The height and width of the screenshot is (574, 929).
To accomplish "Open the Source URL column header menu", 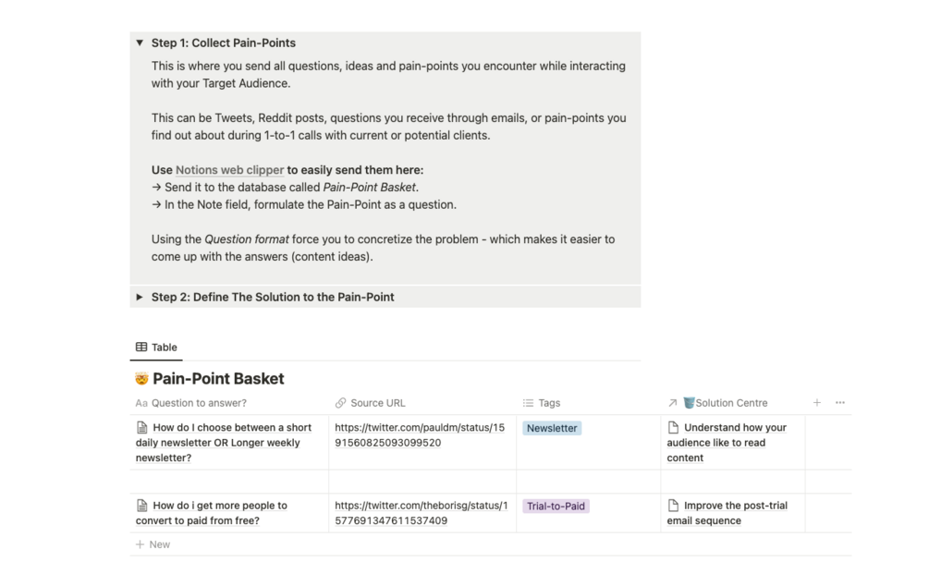I will tap(377, 403).
